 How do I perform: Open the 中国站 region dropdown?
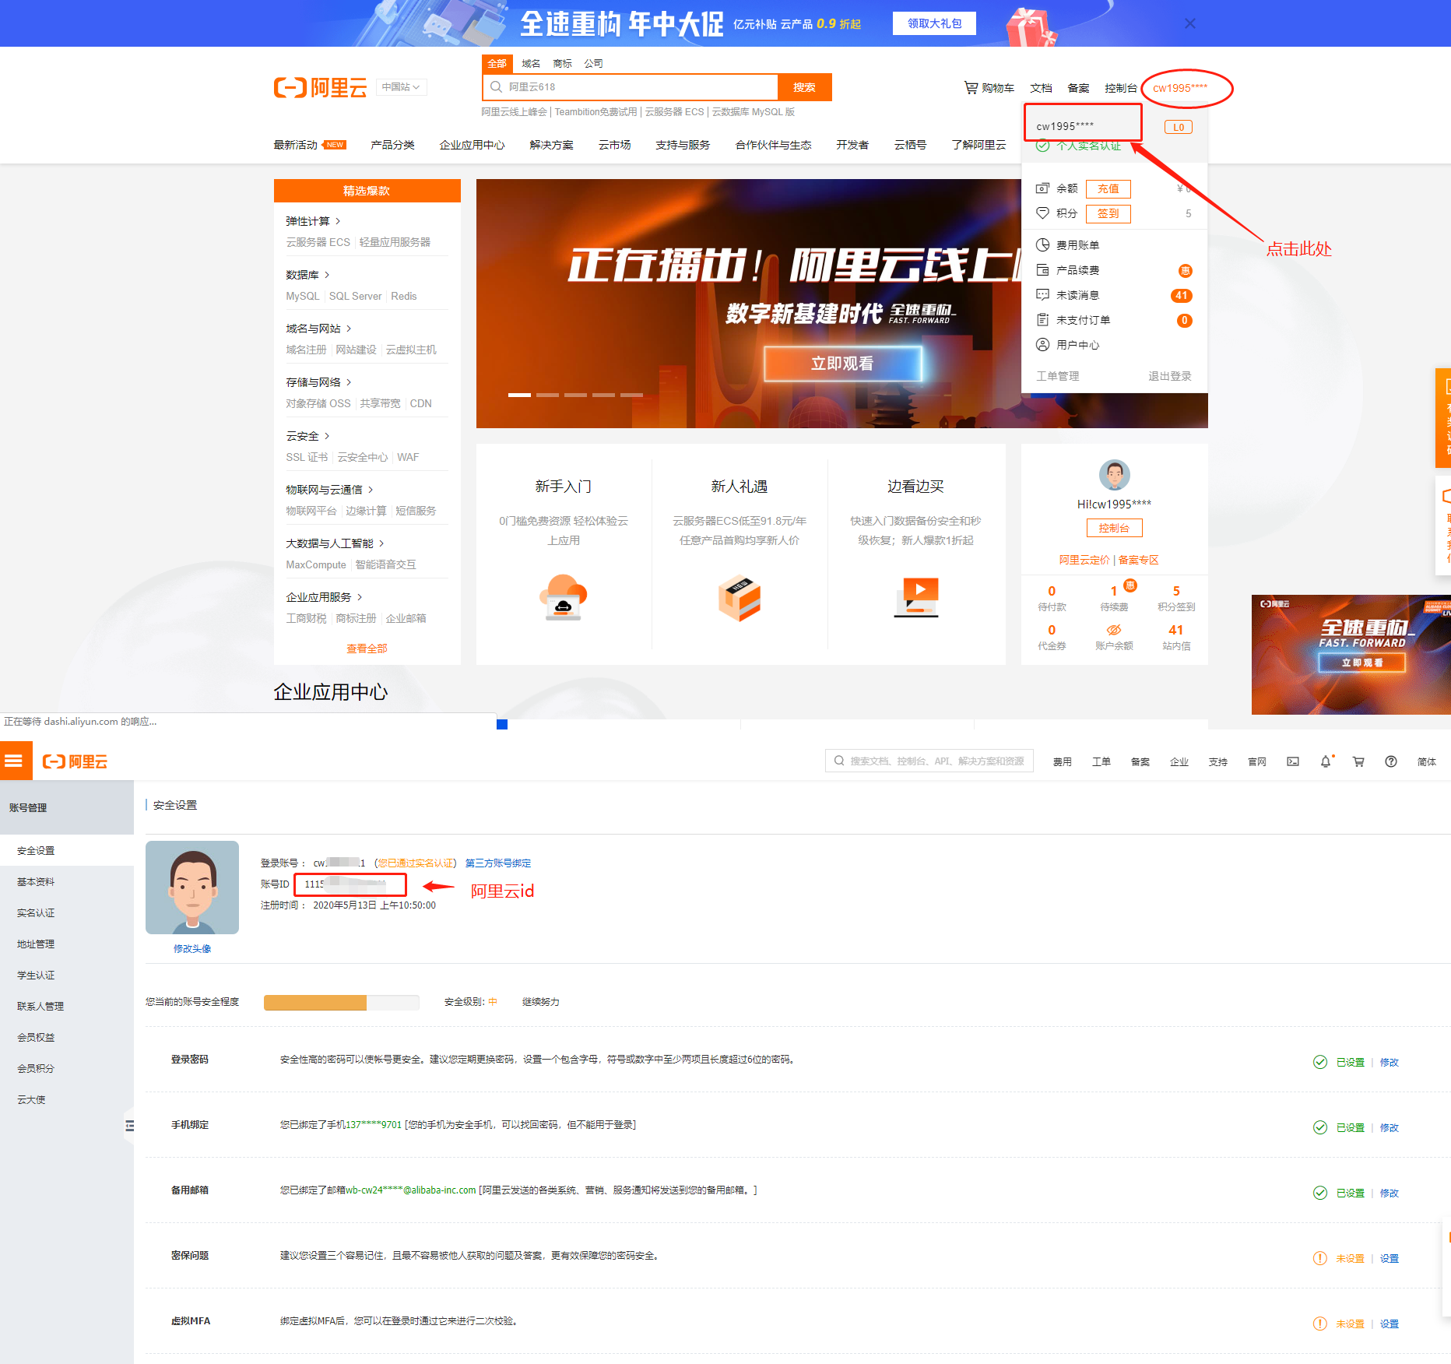click(x=401, y=87)
